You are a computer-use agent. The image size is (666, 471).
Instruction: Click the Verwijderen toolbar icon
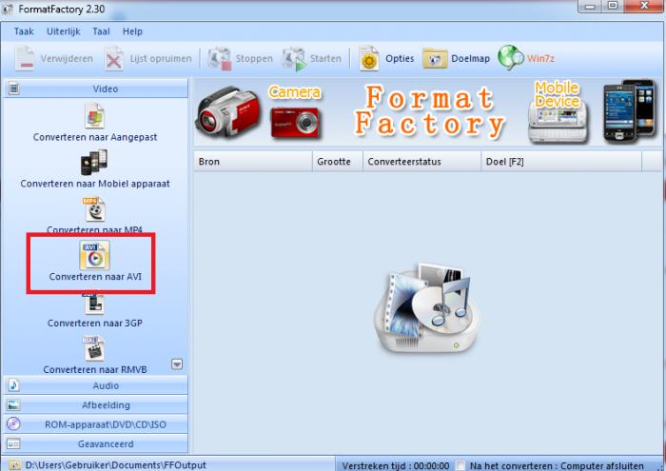[25, 58]
